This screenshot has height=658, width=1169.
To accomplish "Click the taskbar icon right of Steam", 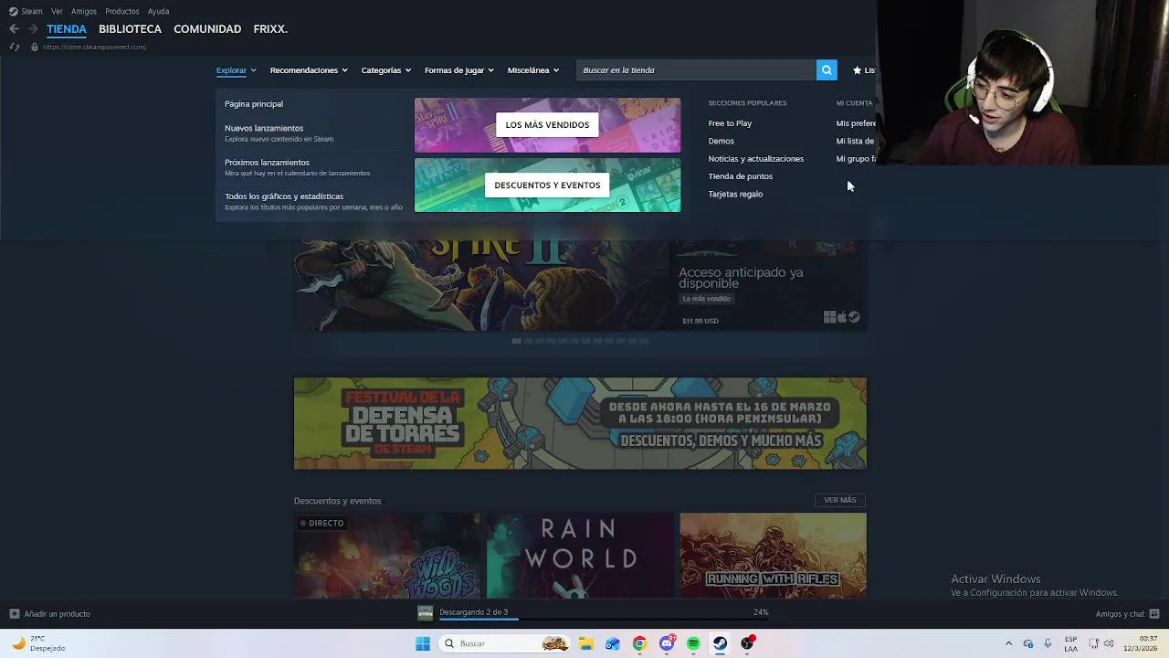I will (747, 643).
